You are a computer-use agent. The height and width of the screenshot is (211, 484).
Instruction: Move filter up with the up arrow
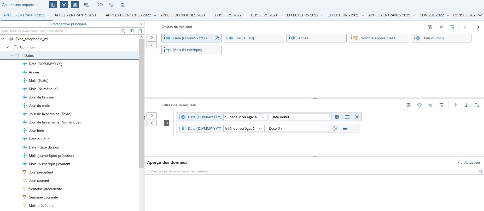pos(455,105)
